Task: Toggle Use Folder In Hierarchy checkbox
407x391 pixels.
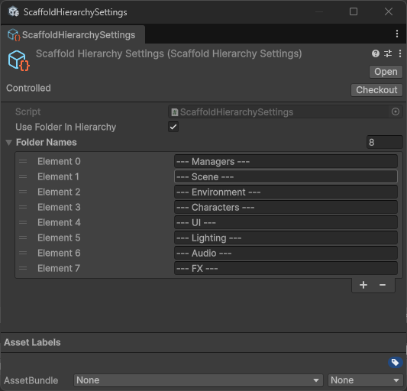Action: coord(173,127)
